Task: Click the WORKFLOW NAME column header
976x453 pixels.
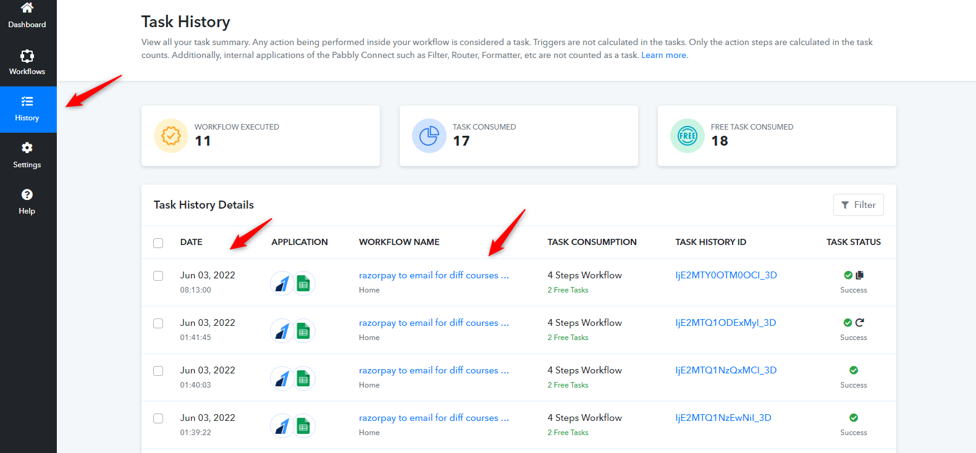Action: click(399, 242)
